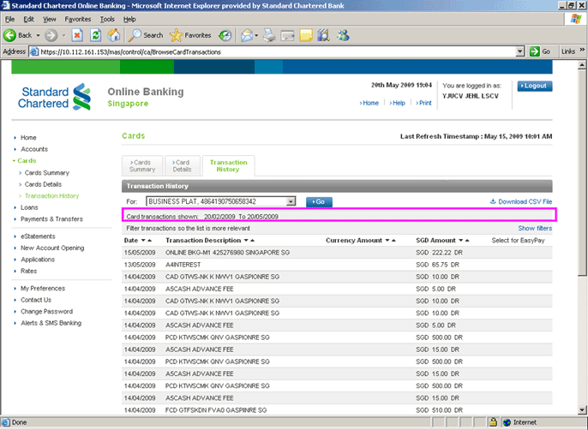Expand the Accounts sidebar item
588x430 pixels.
click(x=15, y=149)
